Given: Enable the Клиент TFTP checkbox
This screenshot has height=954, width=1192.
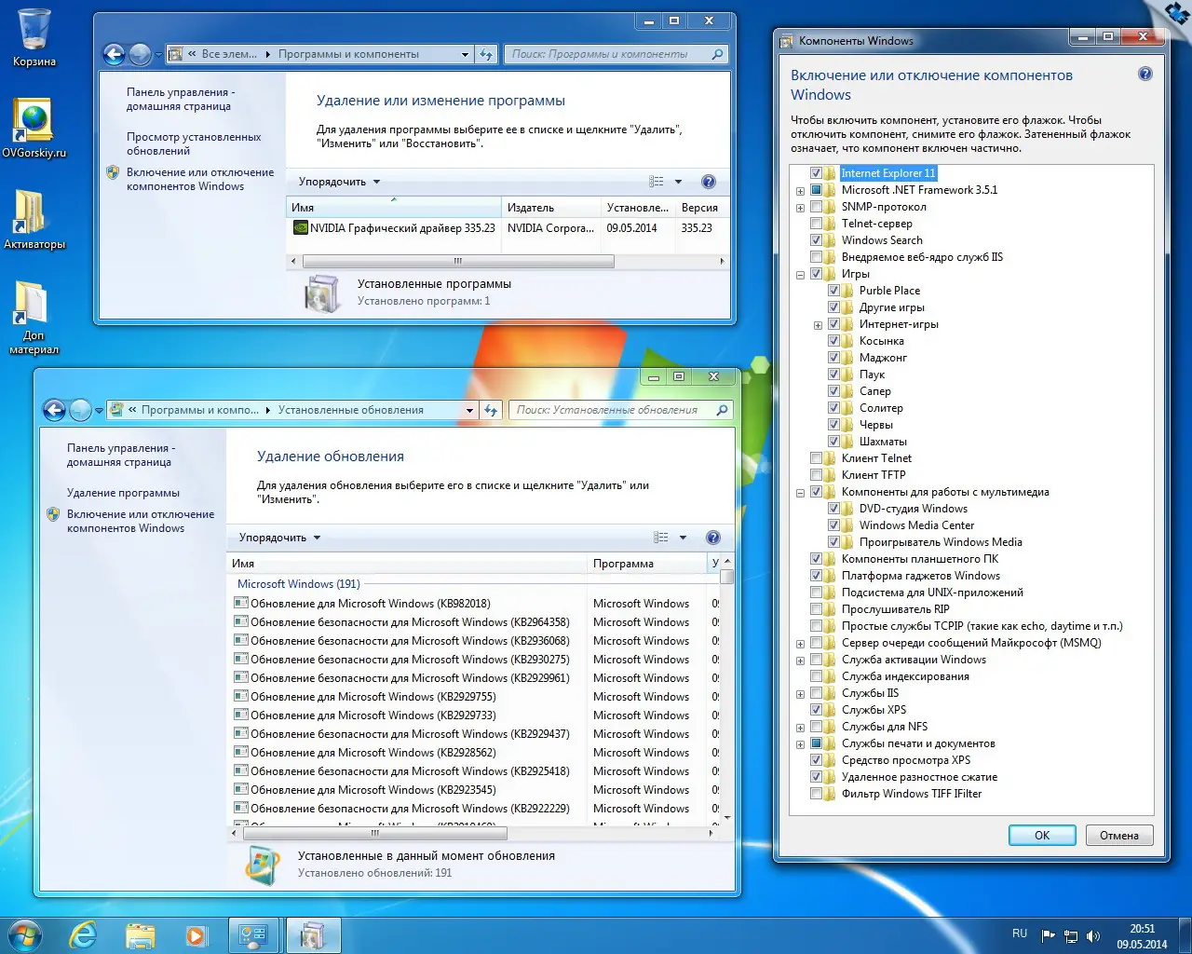Looking at the screenshot, I should pyautogui.click(x=816, y=475).
